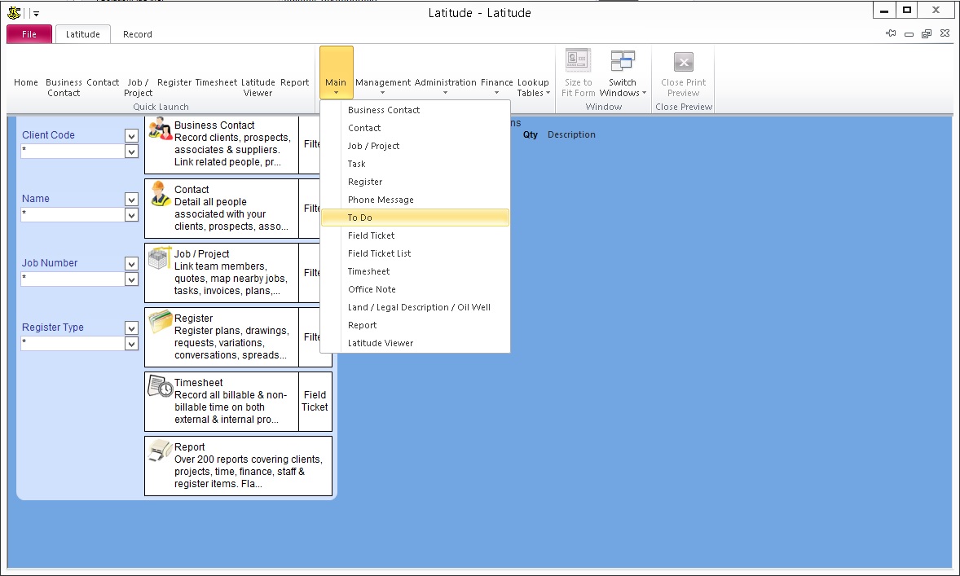The width and height of the screenshot is (960, 576).
Task: Click the Size to Fit Form icon
Action: (x=578, y=62)
